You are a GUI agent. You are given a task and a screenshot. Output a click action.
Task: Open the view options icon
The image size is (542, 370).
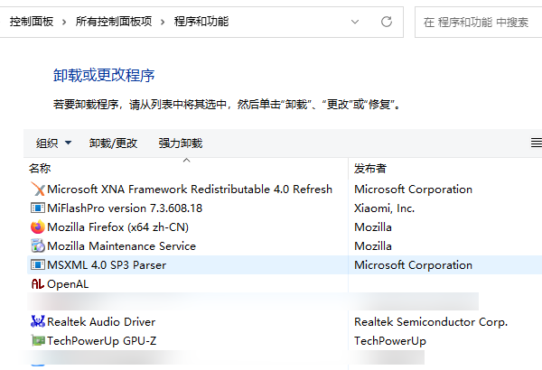tap(536, 143)
